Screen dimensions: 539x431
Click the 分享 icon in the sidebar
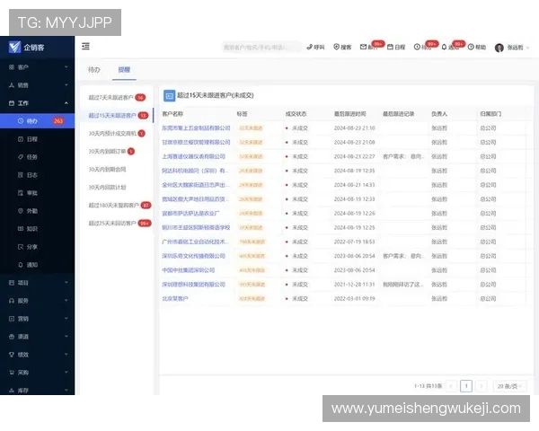tap(21, 247)
